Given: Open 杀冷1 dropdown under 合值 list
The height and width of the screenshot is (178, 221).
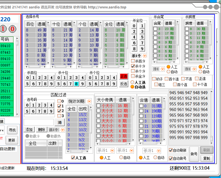Looking at the screenshot, I should (x=159, y=151).
